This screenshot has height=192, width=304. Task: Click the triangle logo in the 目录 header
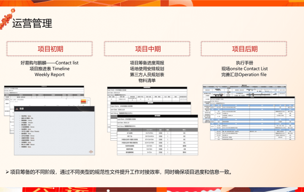17,109
